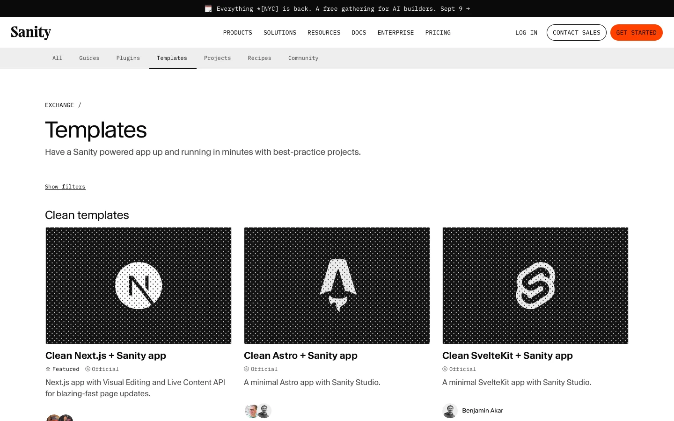Open the Clean Next.js template thumbnail

click(x=139, y=286)
